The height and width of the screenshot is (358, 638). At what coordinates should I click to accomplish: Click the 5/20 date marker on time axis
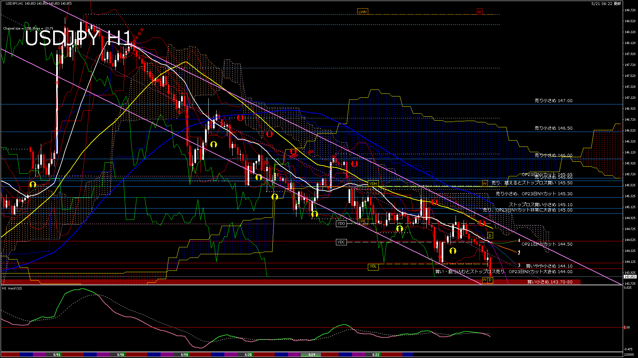(248, 355)
